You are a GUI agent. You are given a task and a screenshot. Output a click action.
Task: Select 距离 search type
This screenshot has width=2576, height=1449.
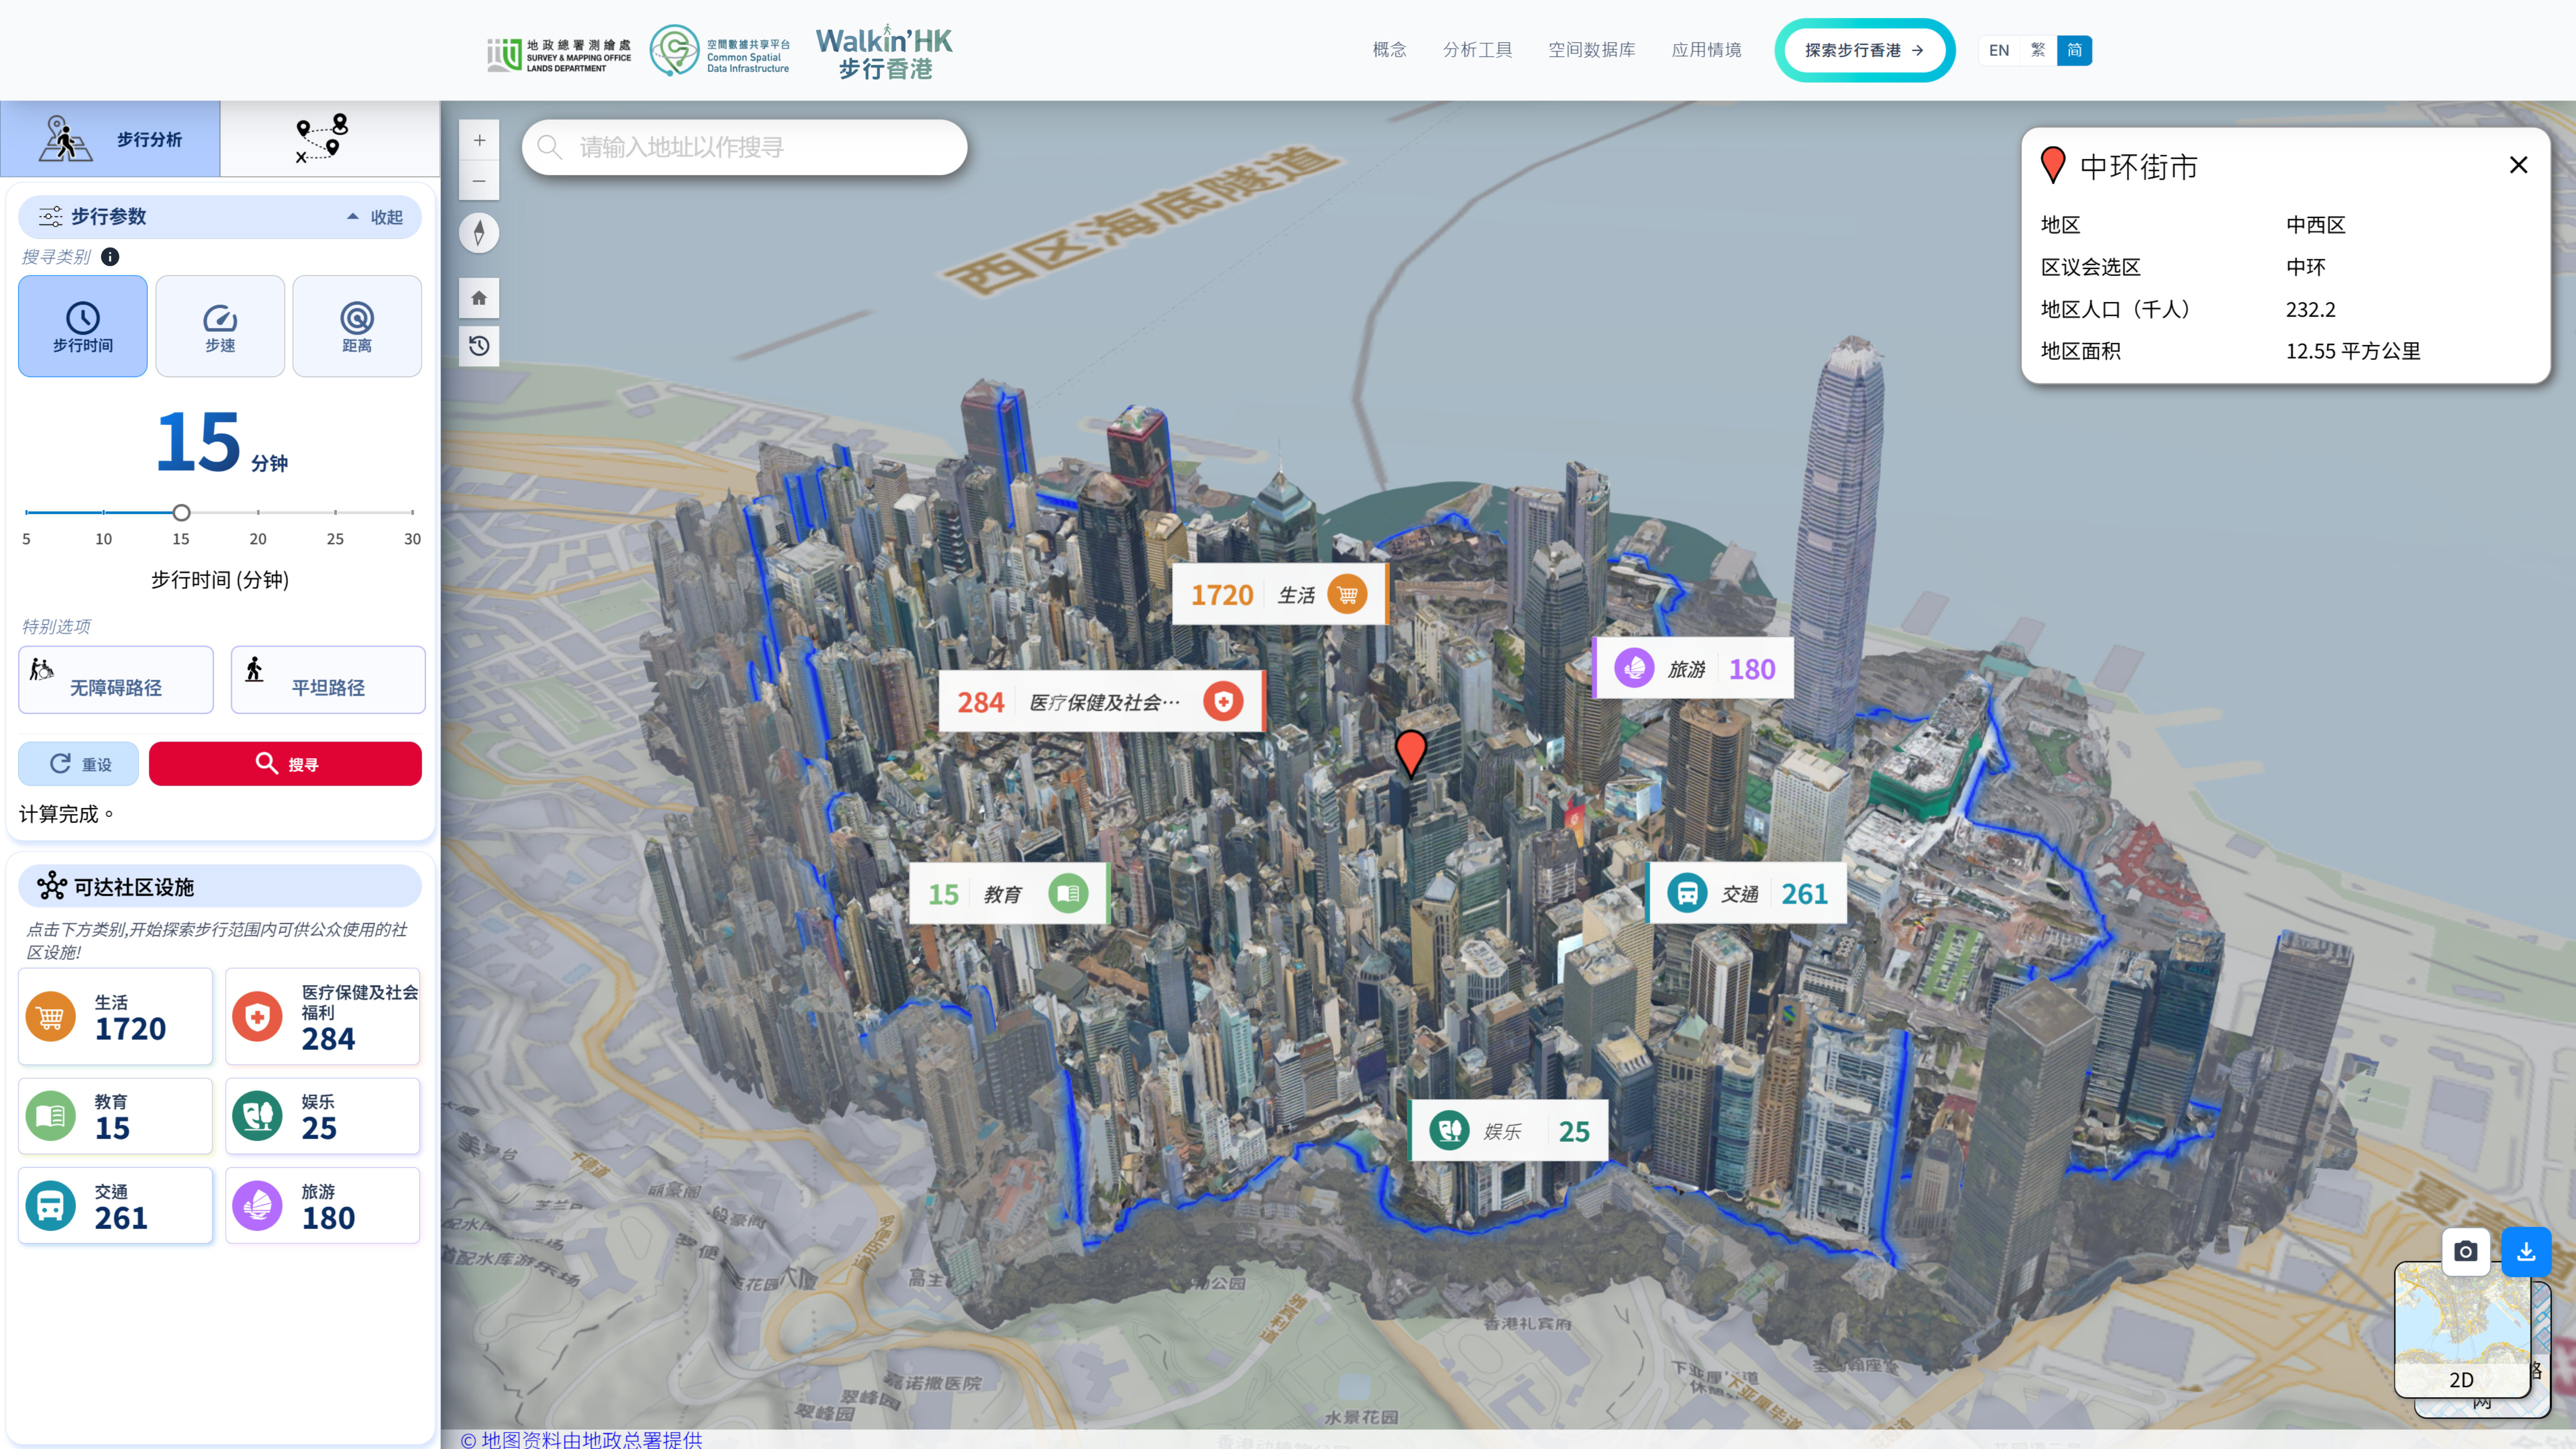point(357,326)
